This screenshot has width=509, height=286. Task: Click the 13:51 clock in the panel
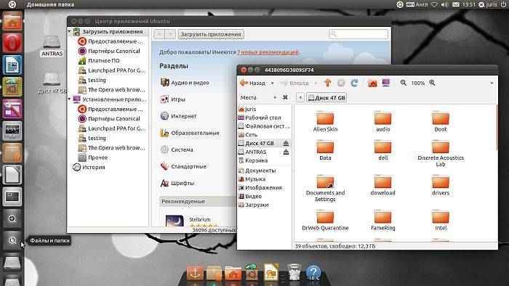click(469, 4)
